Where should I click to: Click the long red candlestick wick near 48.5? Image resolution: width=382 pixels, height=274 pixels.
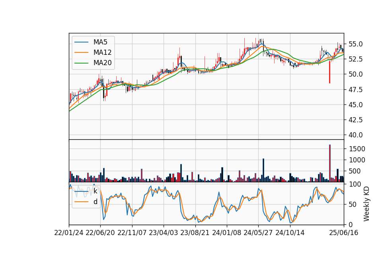(329, 72)
